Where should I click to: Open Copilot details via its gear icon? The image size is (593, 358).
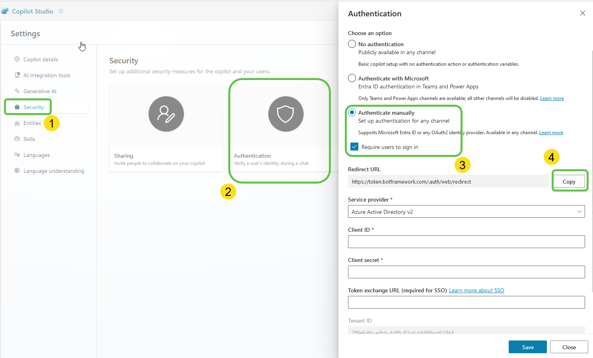(17, 59)
